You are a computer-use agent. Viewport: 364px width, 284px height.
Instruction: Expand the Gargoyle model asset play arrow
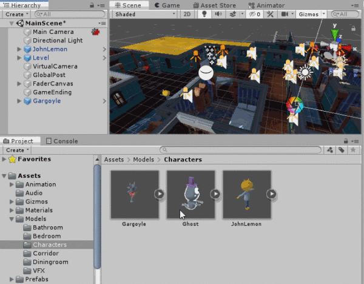[159, 194]
